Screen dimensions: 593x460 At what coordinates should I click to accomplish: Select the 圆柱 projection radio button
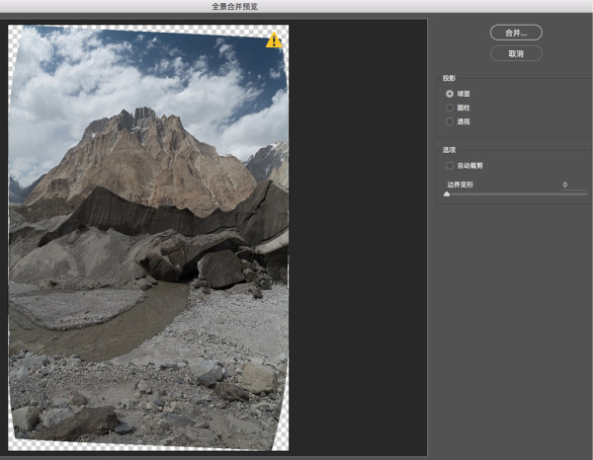450,108
